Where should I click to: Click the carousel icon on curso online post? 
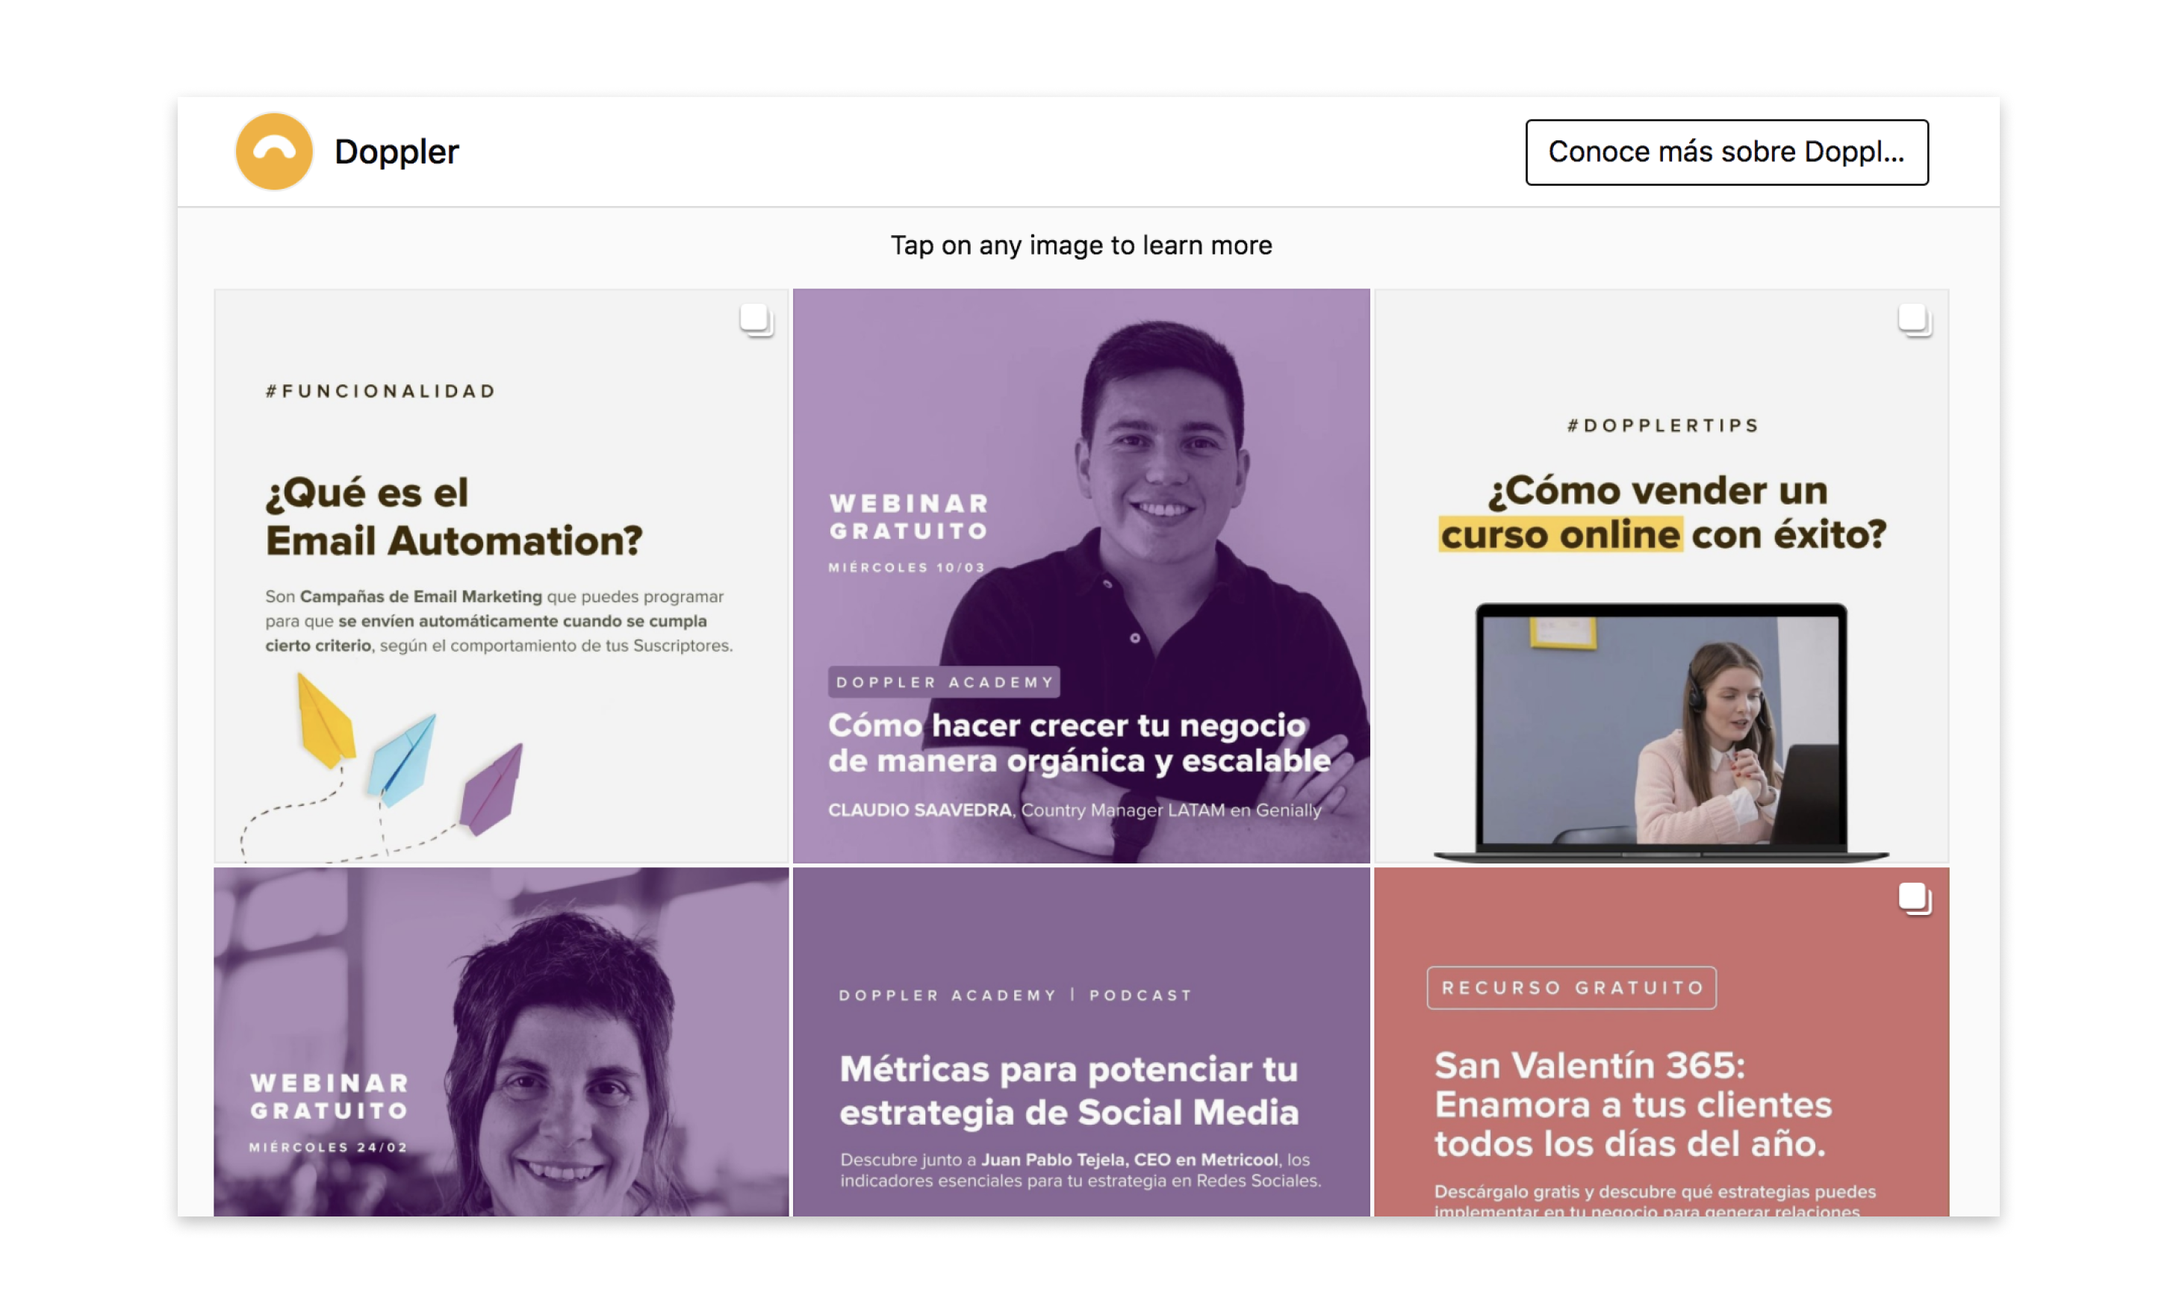tap(1915, 320)
